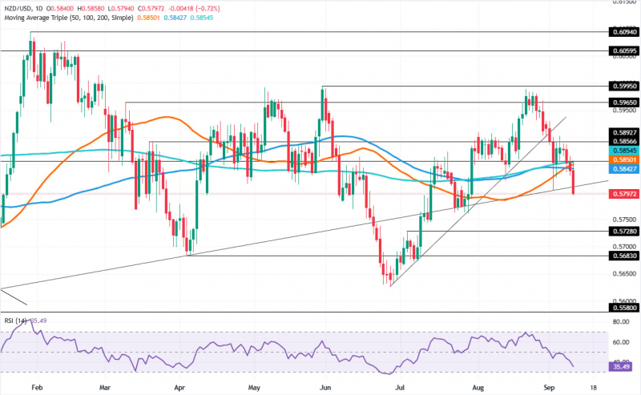Click the 0.58566 price level label

point(623,142)
